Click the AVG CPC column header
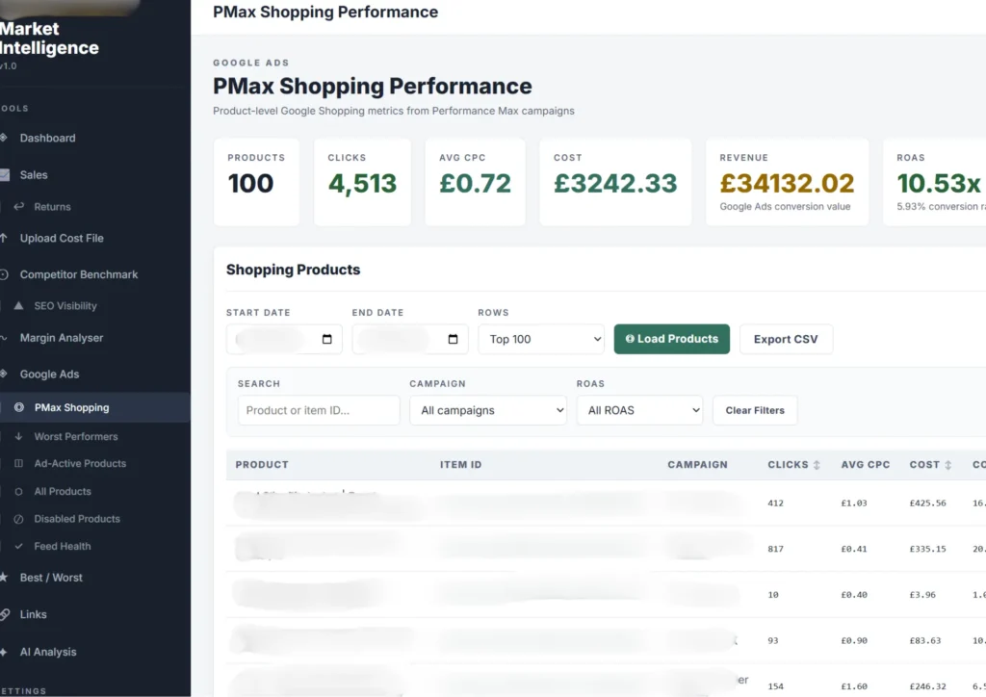 [866, 465]
